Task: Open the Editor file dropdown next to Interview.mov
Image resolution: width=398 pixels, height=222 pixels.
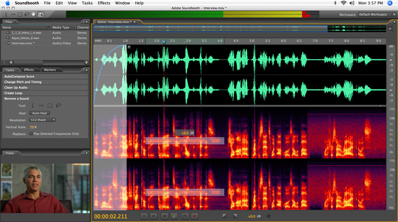Action: (135, 22)
